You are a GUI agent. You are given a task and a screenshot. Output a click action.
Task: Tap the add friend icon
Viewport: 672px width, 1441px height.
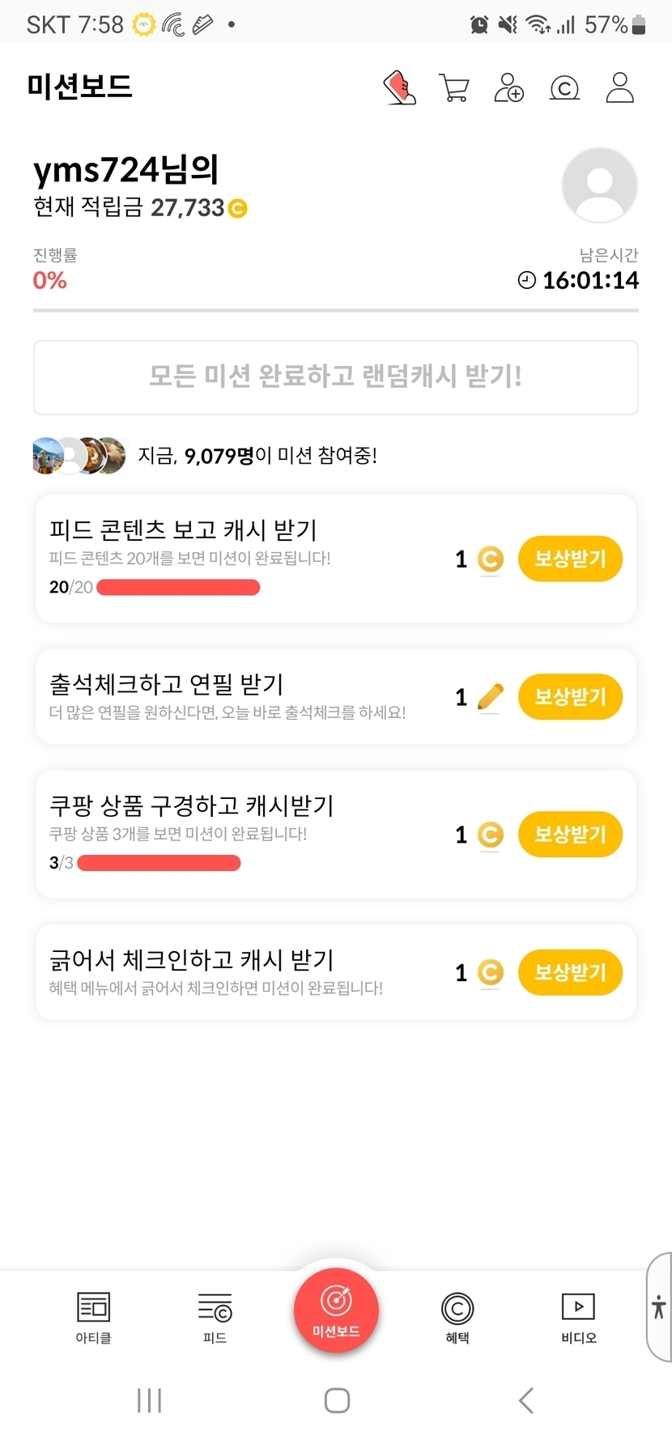pyautogui.click(x=508, y=87)
